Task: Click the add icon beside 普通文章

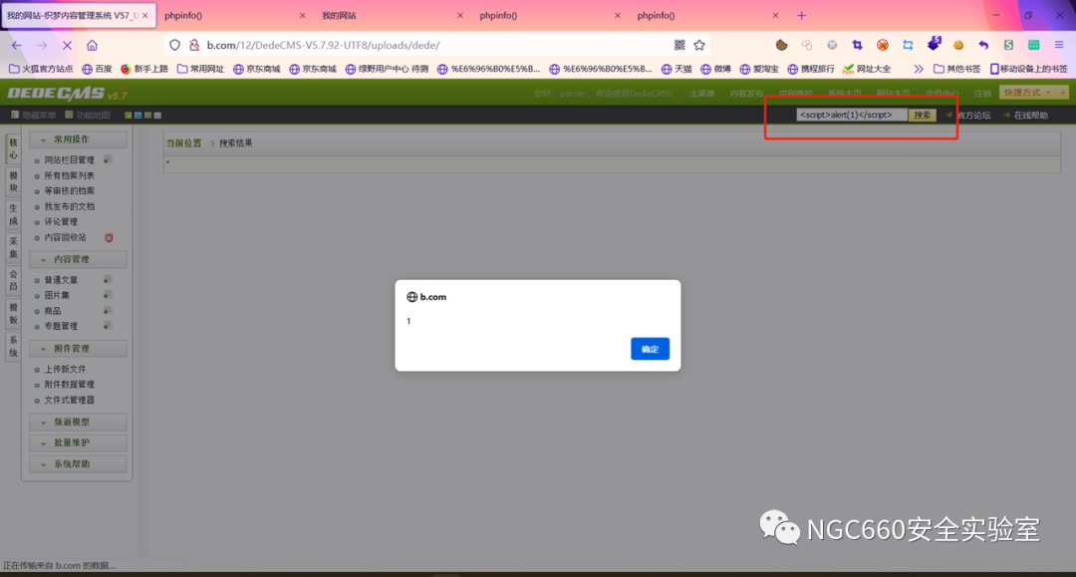Action: (x=107, y=280)
